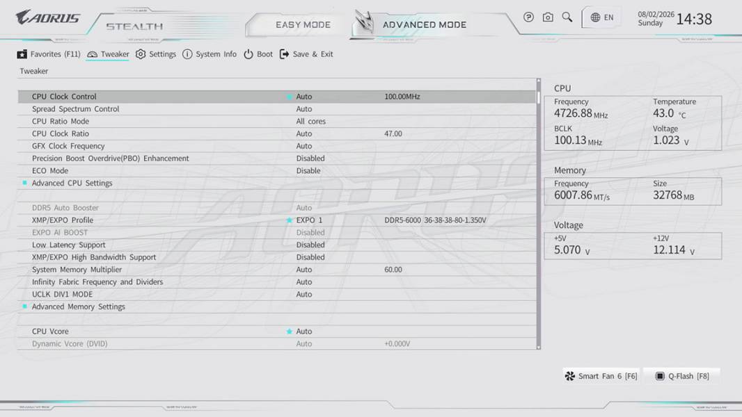
Task: Click the Memory Frequency 6007.86 MT/s reading
Action: (x=582, y=195)
